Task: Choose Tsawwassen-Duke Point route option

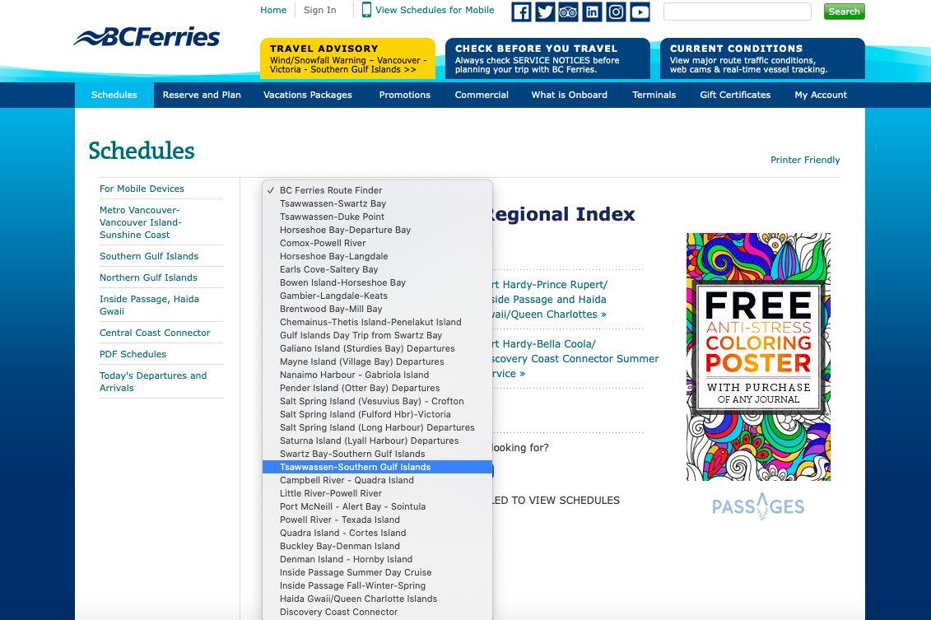Action: (x=378, y=217)
